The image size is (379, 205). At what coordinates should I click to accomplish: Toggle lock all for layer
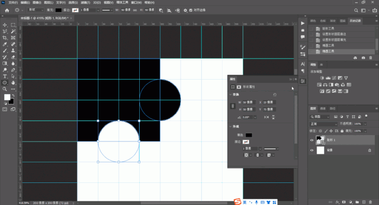[x=342, y=131]
